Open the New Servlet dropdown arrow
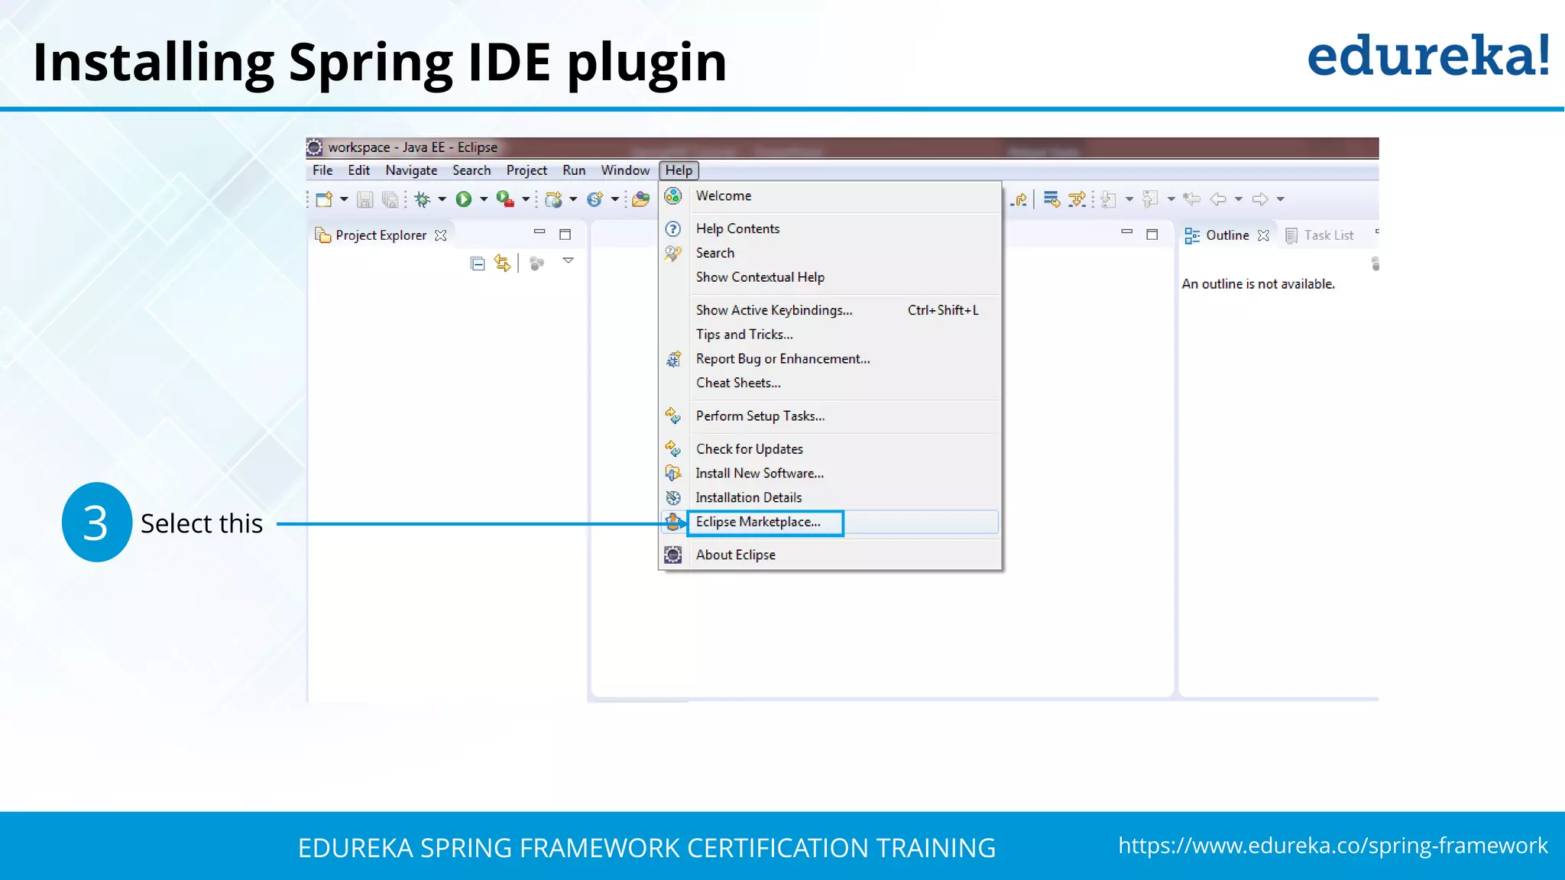 (x=614, y=199)
